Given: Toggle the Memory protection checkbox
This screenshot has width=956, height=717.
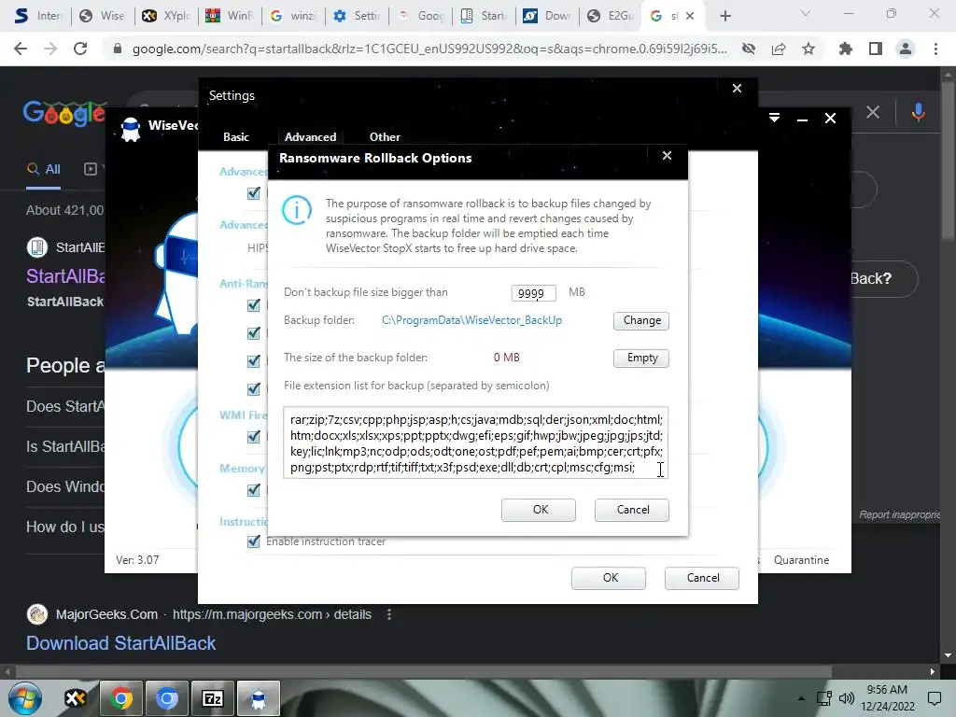Looking at the screenshot, I should click(x=254, y=489).
